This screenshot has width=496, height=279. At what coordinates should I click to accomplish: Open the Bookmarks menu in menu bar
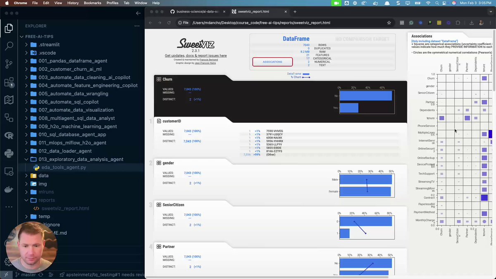click(x=93, y=3)
